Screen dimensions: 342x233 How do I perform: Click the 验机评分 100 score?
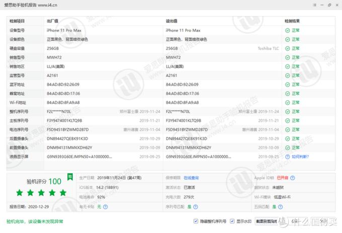(x=44, y=182)
